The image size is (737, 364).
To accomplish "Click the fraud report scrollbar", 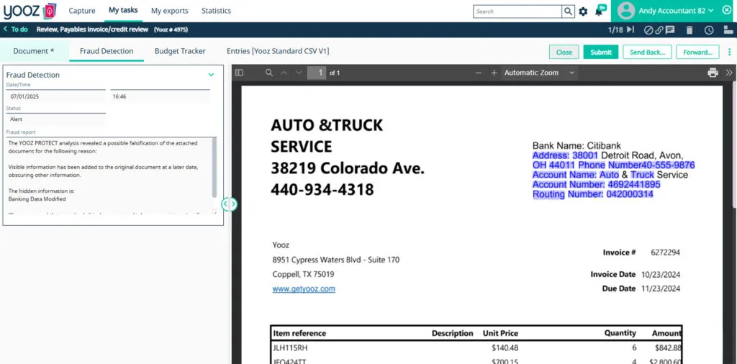I will [x=214, y=167].
